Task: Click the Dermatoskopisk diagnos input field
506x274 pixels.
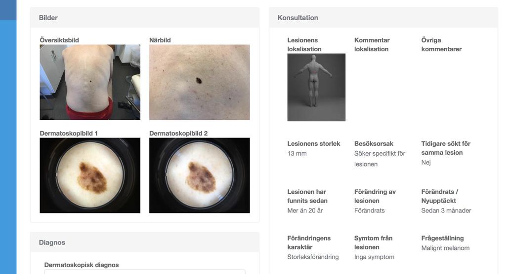Action: click(x=145, y=272)
